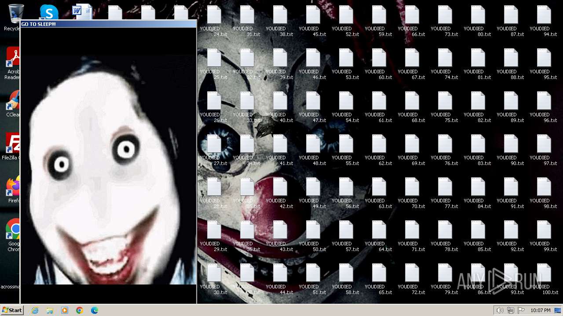The width and height of the screenshot is (563, 316).
Task: Select the YOUDIED 63.txt file
Action: 379,194
